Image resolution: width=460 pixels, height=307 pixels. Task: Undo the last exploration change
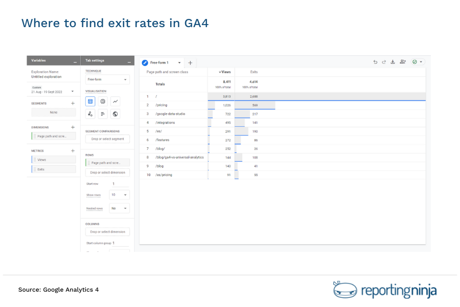(x=375, y=61)
